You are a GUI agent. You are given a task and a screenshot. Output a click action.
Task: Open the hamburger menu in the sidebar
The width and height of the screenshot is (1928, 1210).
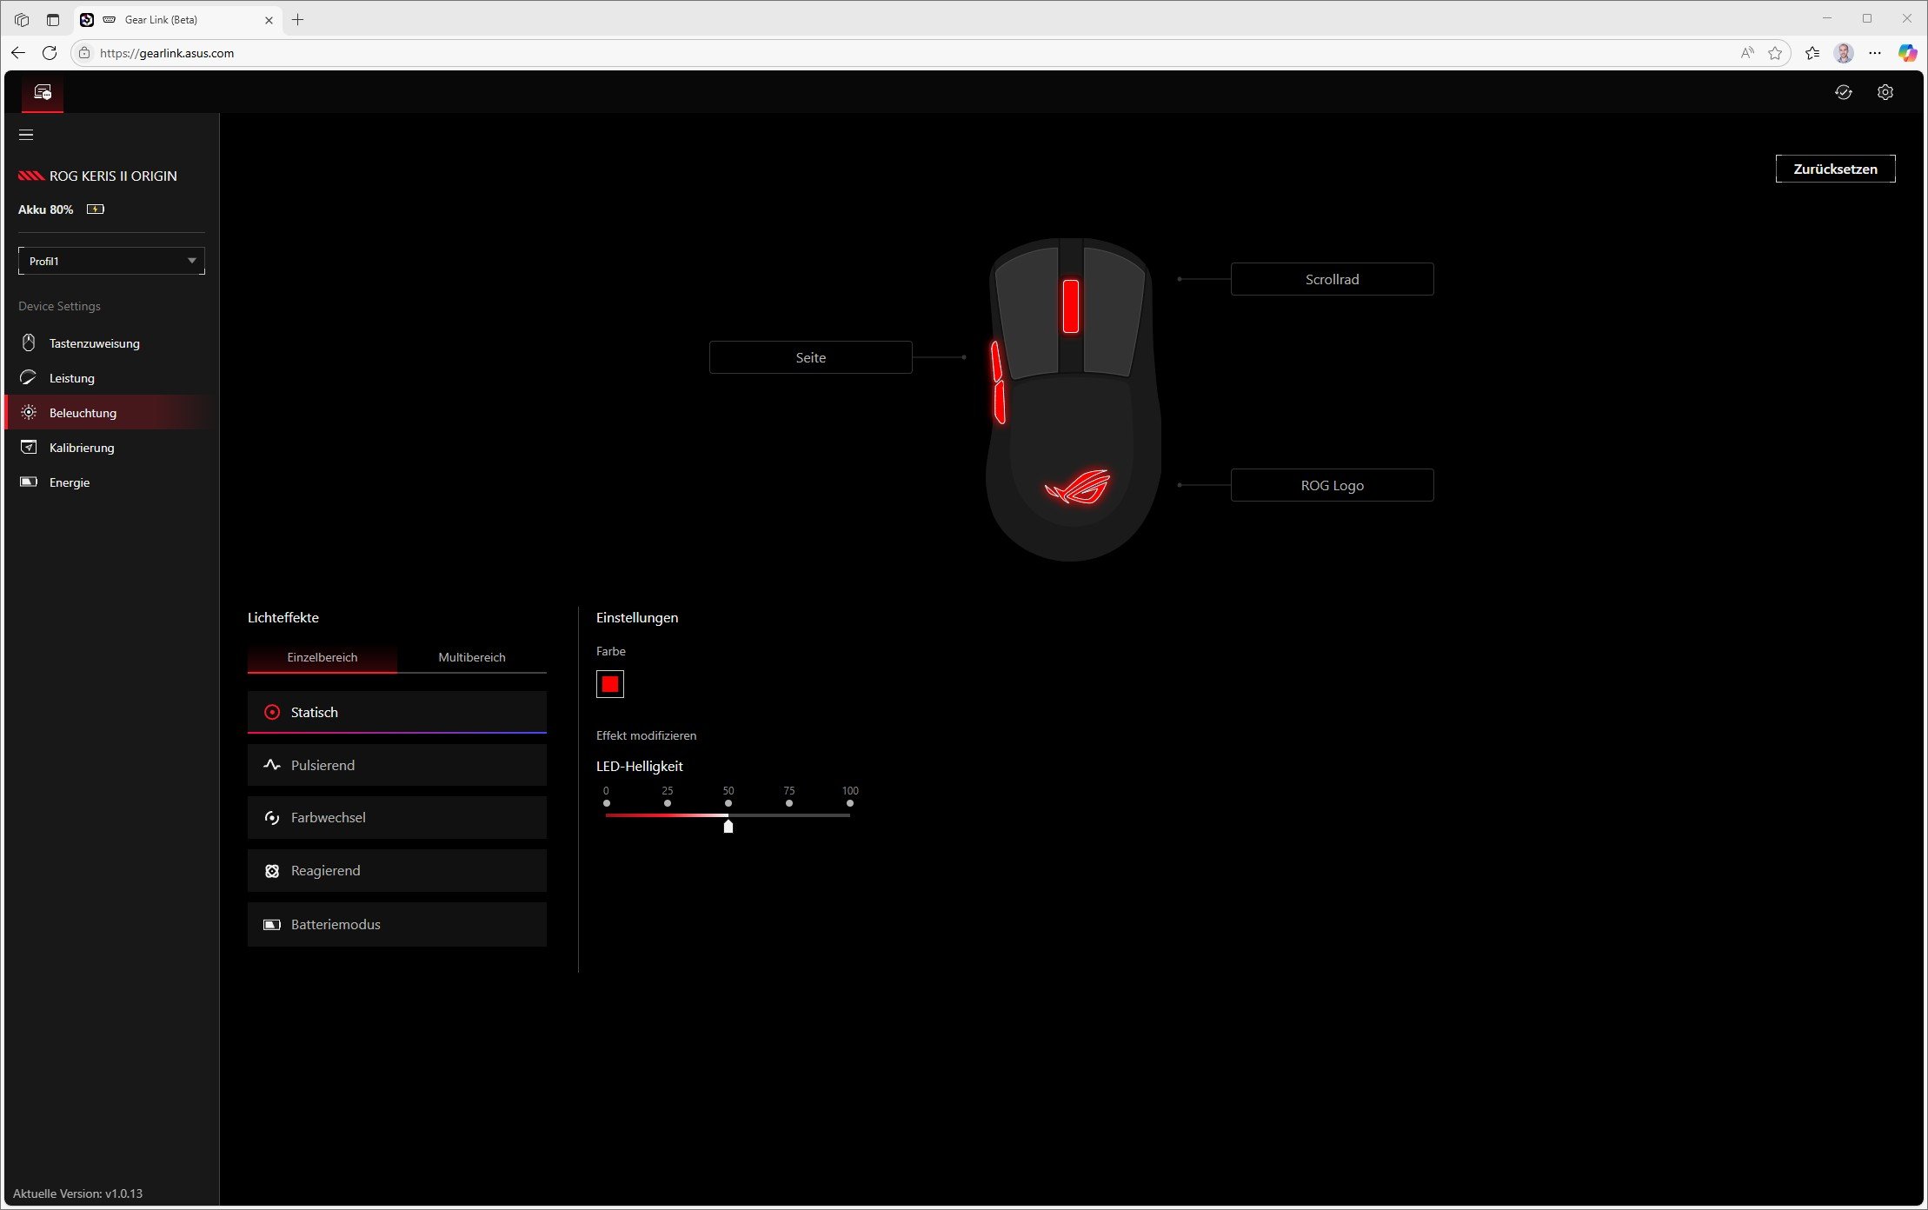click(26, 135)
